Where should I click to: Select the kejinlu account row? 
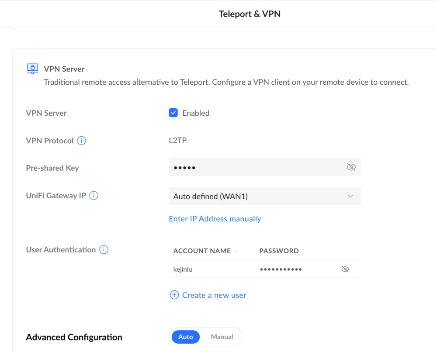click(183, 269)
